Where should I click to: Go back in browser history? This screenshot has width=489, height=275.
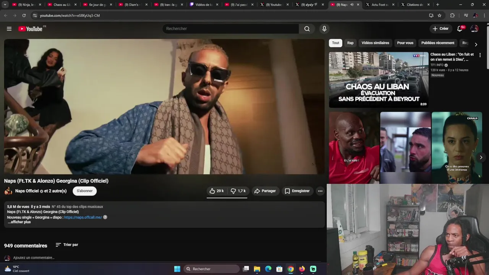pyautogui.click(x=5, y=15)
